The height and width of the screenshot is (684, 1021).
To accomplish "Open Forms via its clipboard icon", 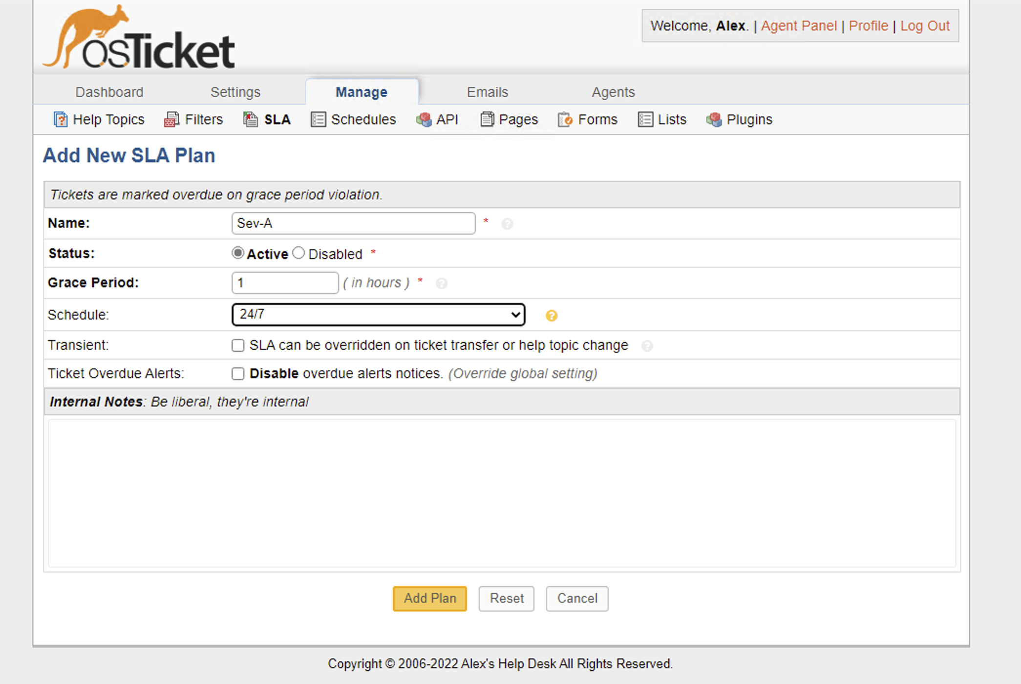I will pos(565,119).
